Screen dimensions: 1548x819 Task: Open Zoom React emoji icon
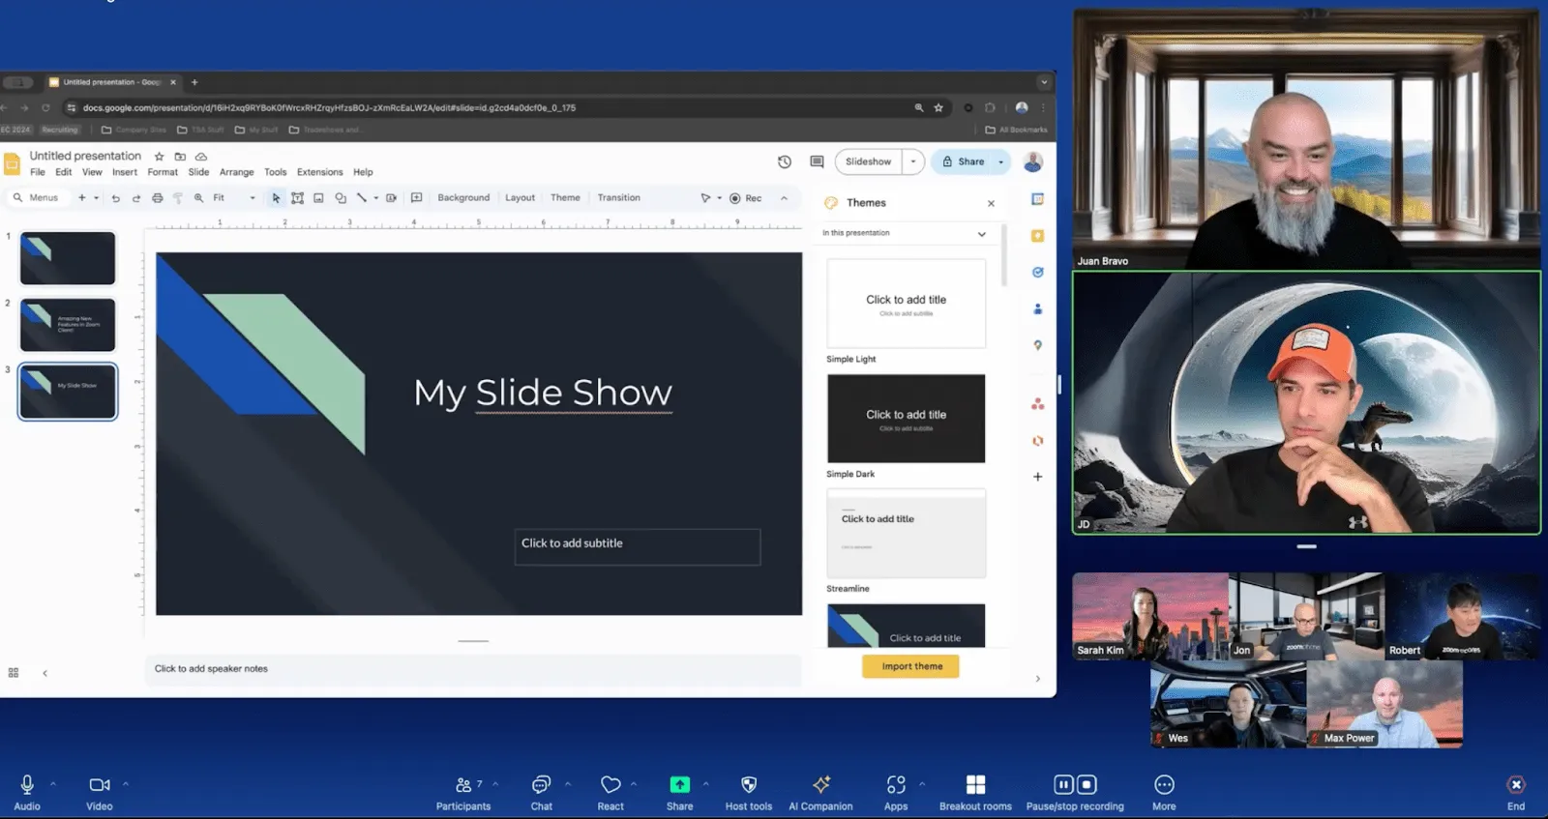point(610,792)
